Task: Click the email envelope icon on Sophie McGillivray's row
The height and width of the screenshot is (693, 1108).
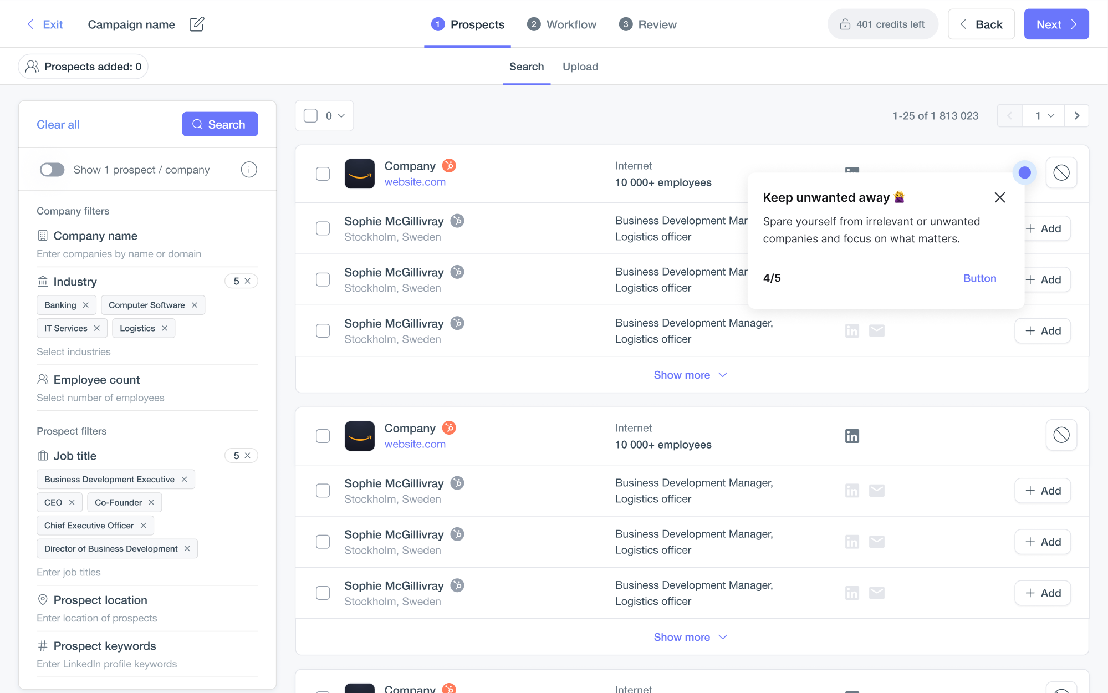Action: tap(876, 330)
